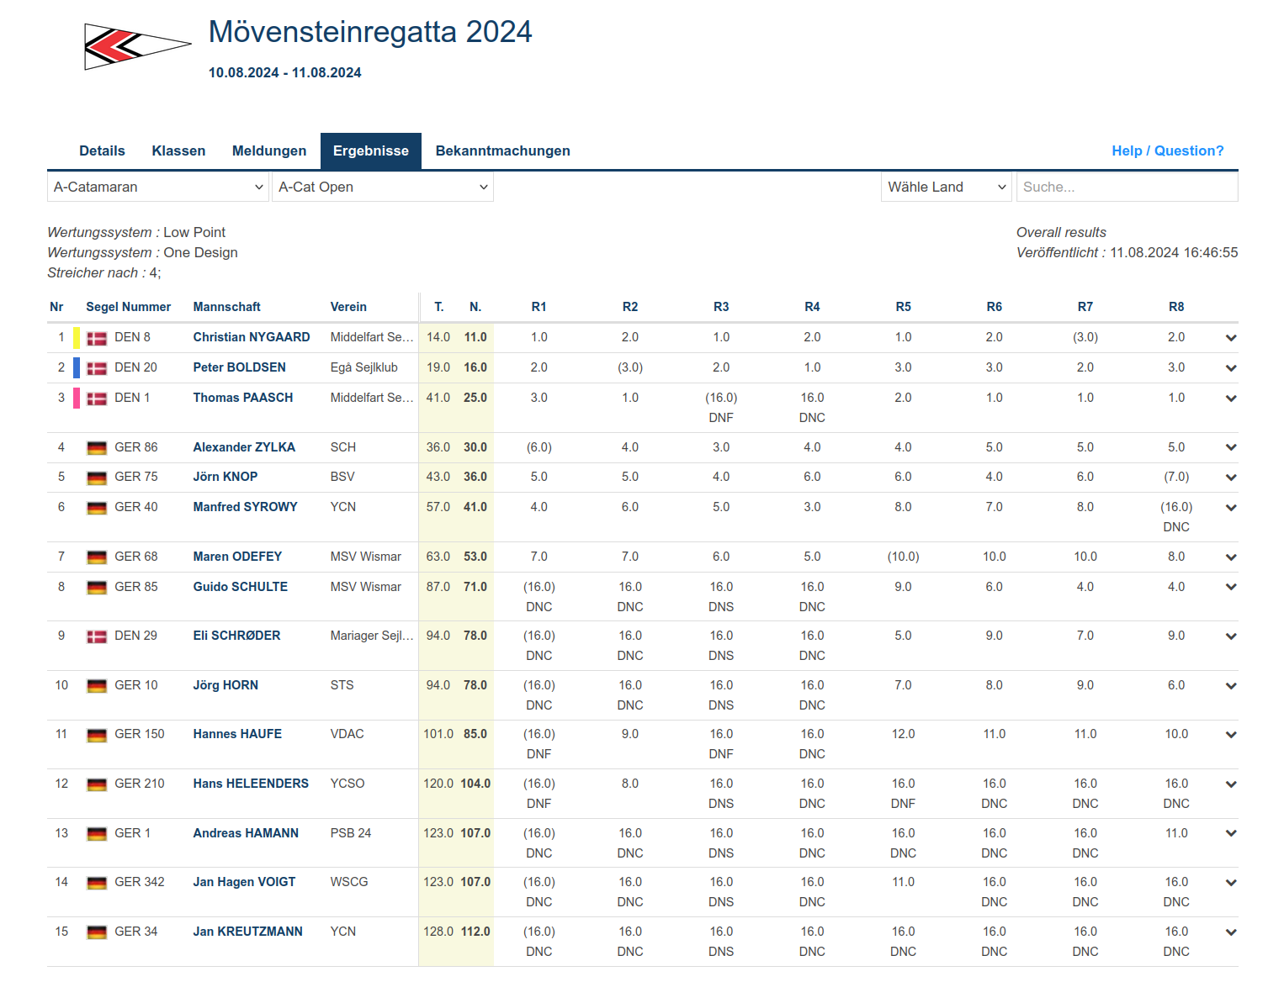
Task: Click the German flag beside GER 34
Action: click(x=97, y=933)
